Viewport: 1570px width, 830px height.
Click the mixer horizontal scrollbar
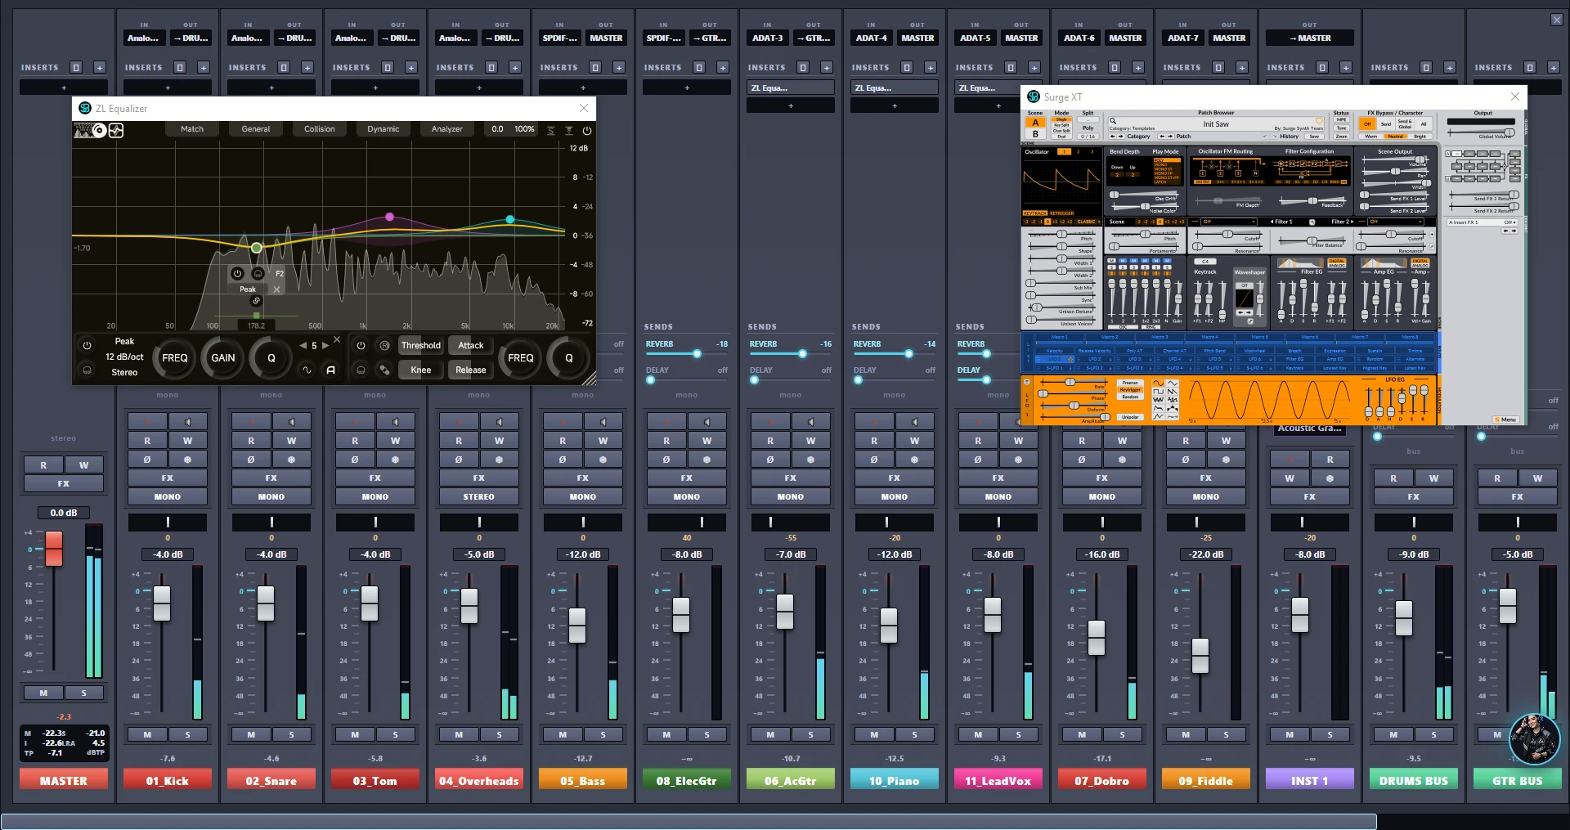[x=689, y=821]
